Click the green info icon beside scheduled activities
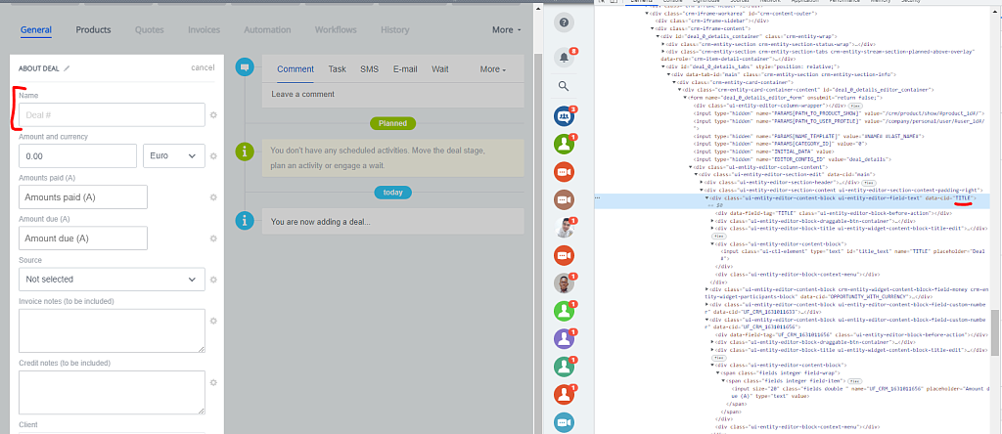This screenshot has width=1002, height=434. point(245,152)
